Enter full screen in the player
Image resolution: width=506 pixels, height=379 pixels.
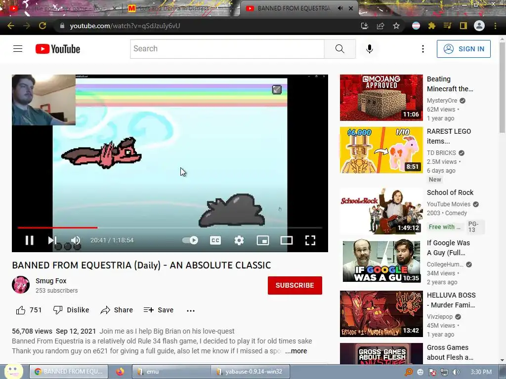(310, 240)
